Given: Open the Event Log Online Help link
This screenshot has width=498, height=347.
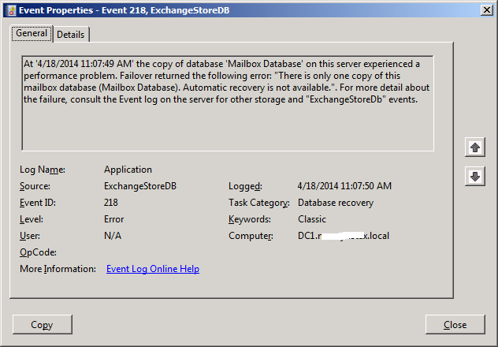Looking at the screenshot, I should [x=153, y=269].
